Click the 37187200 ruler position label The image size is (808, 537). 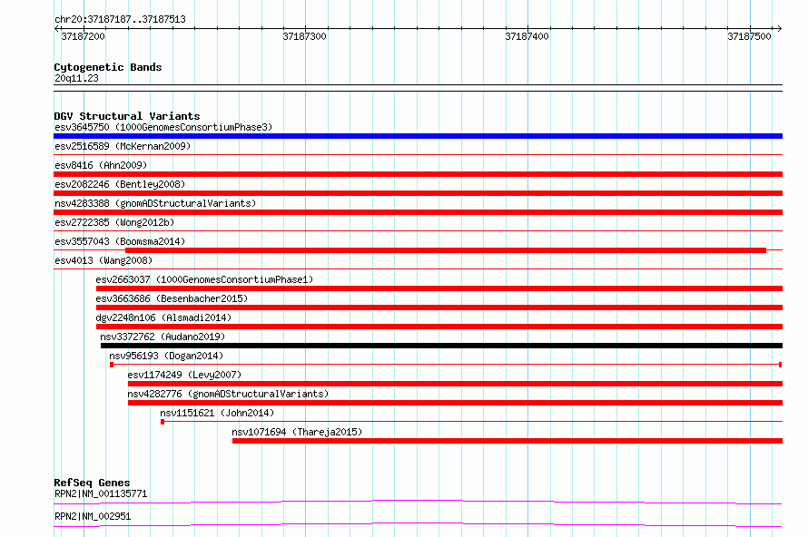pyautogui.click(x=83, y=36)
